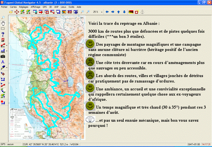Image resolution: width=212 pixels, height=147 pixels.
Task: Click the gray anchor icon
Action: coord(142,12)
